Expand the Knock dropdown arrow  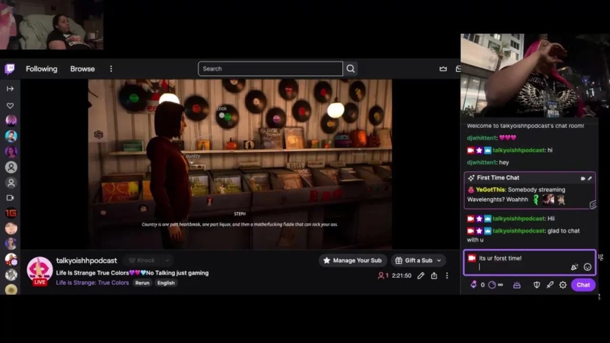167,261
